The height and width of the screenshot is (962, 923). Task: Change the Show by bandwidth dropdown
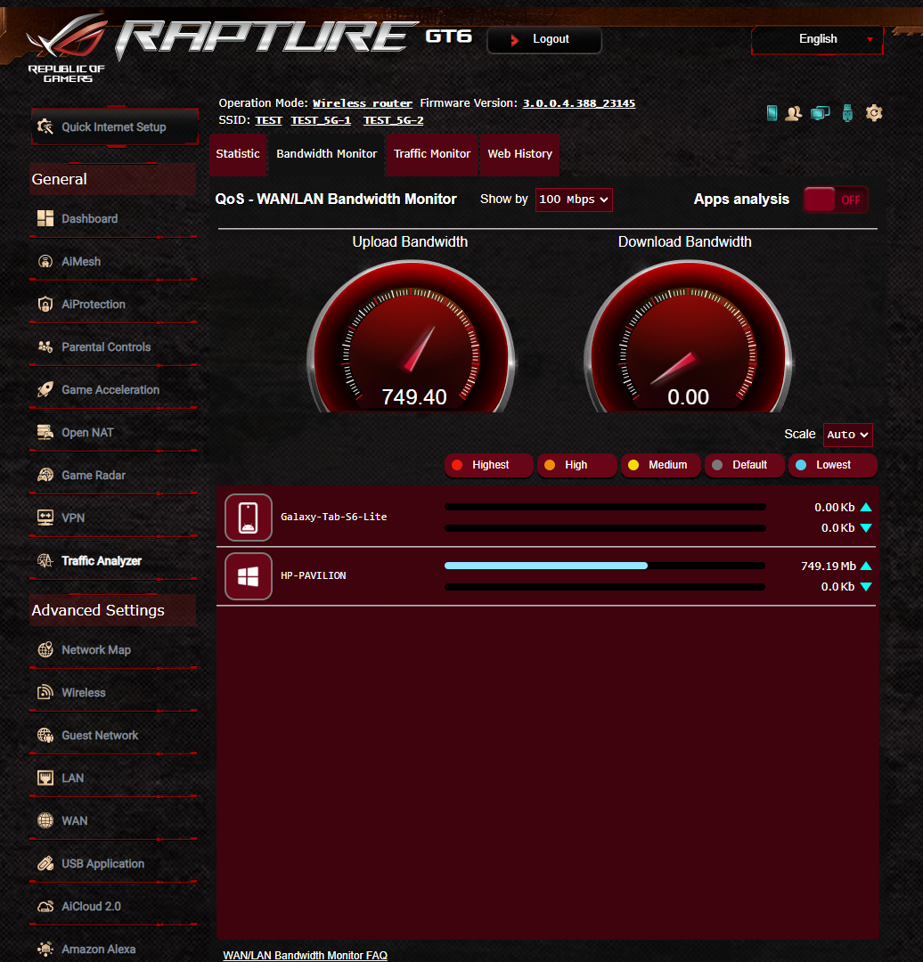pos(573,200)
